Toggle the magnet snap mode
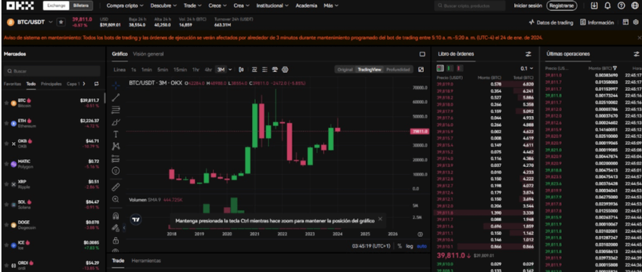The height and width of the screenshot is (272, 642). click(116, 216)
